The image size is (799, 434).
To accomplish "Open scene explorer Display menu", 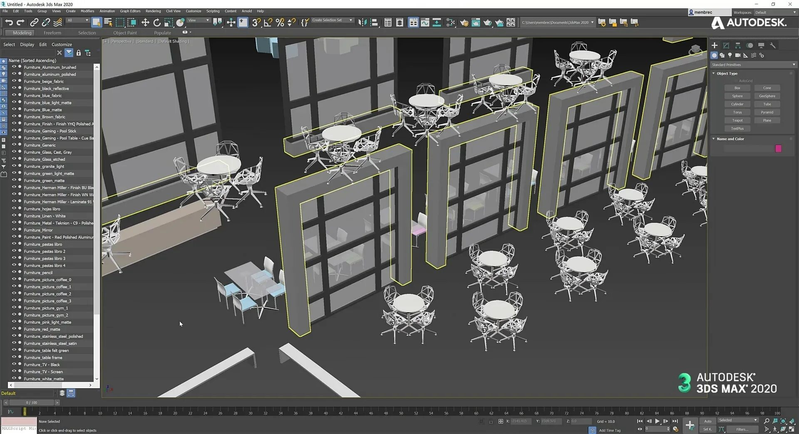I will click(x=27, y=45).
